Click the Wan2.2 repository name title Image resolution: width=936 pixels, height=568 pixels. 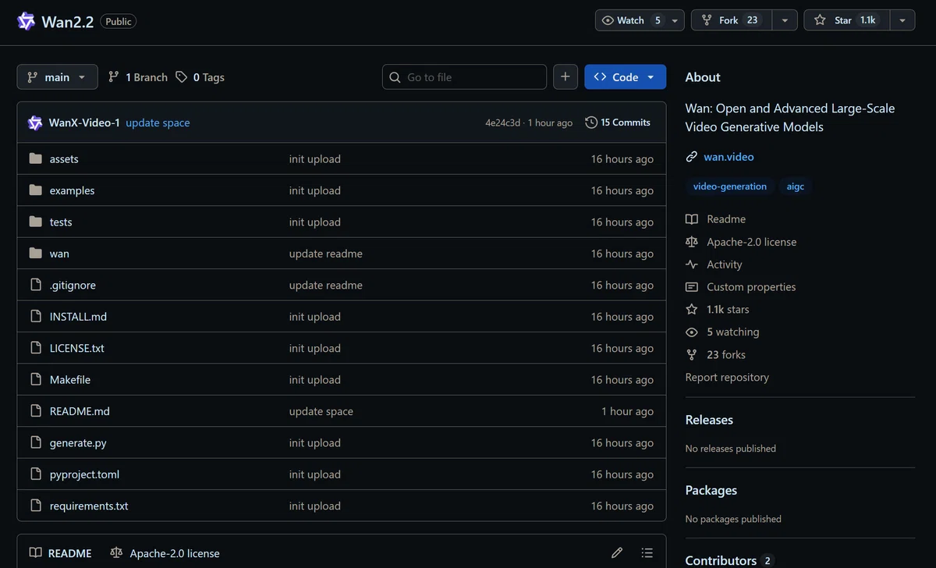(x=69, y=22)
